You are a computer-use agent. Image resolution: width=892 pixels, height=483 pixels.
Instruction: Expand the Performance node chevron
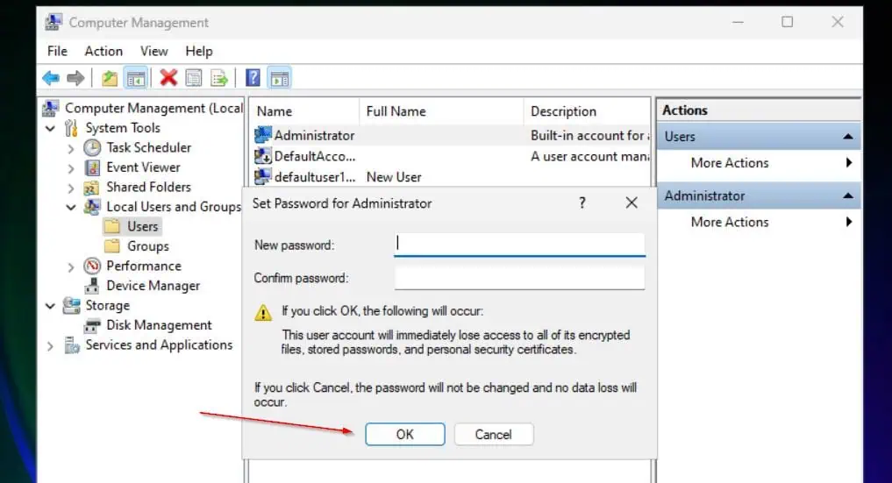71,267
